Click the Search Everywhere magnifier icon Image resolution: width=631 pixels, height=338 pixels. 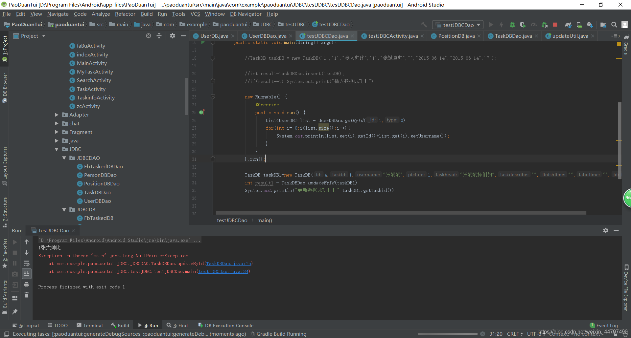click(614, 25)
